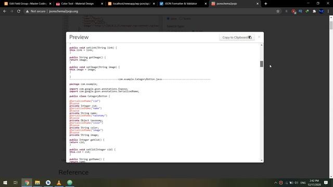Open Task View on the taskbar

click(15, 182)
